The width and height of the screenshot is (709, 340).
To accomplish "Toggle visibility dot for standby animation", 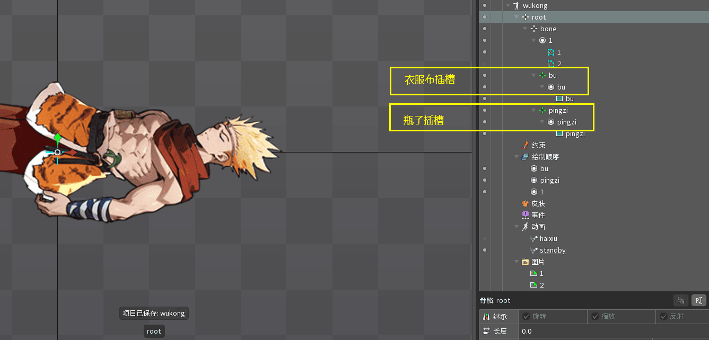I will pos(485,250).
